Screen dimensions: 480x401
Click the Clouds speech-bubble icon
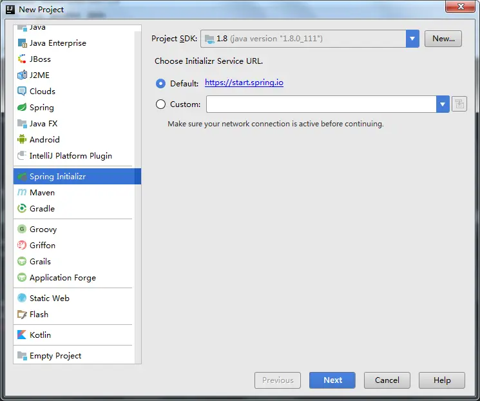[22, 92]
